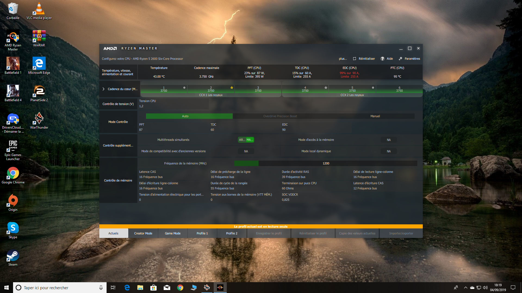This screenshot has width=522, height=293.
Task: Open Epic Games Launcher desktop icon
Action: (x=13, y=150)
